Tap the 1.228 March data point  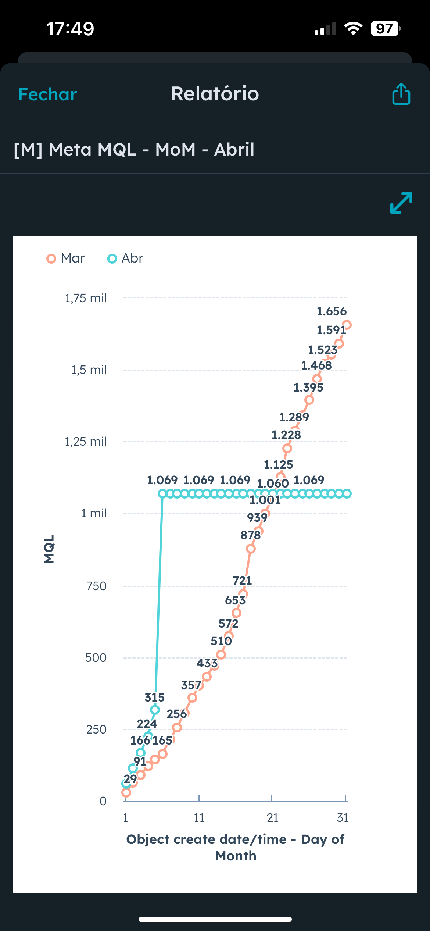coord(287,448)
